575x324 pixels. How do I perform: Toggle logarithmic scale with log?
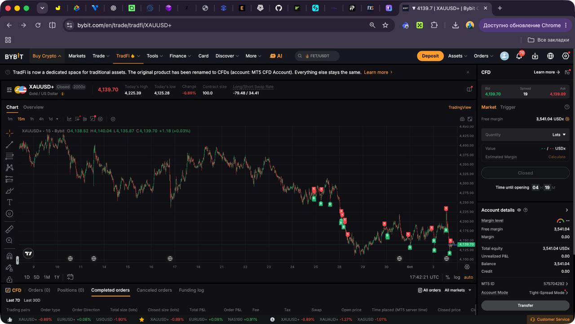click(x=457, y=277)
